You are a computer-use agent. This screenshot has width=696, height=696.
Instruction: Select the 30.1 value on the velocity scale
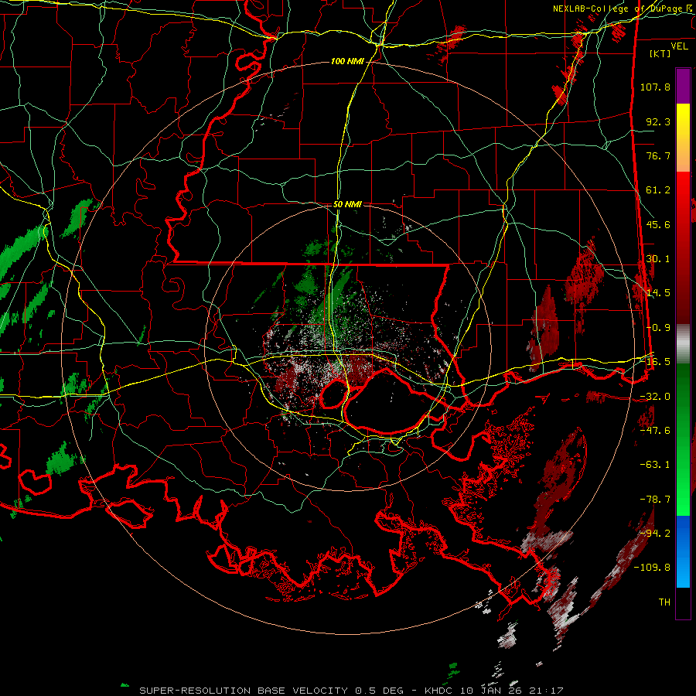click(658, 259)
